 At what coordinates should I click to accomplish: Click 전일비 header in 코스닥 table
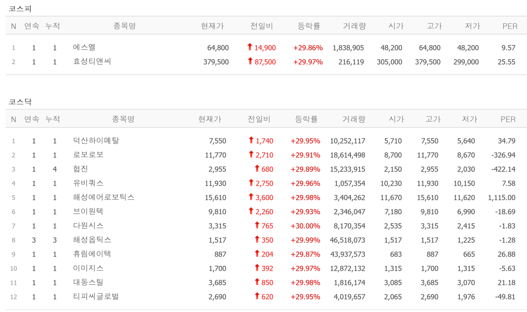click(259, 119)
